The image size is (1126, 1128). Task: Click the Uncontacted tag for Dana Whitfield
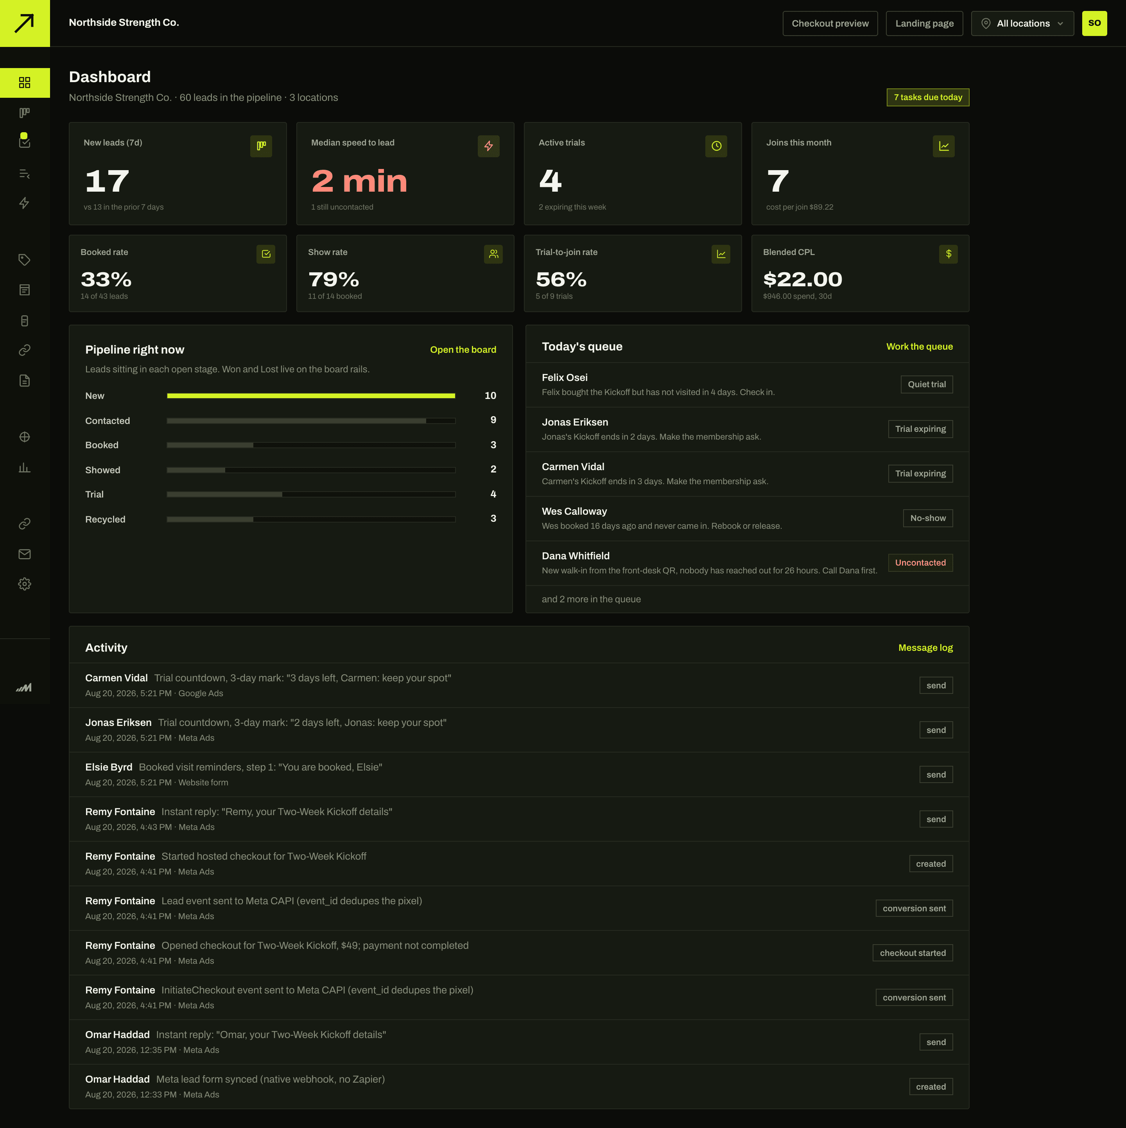coord(920,563)
